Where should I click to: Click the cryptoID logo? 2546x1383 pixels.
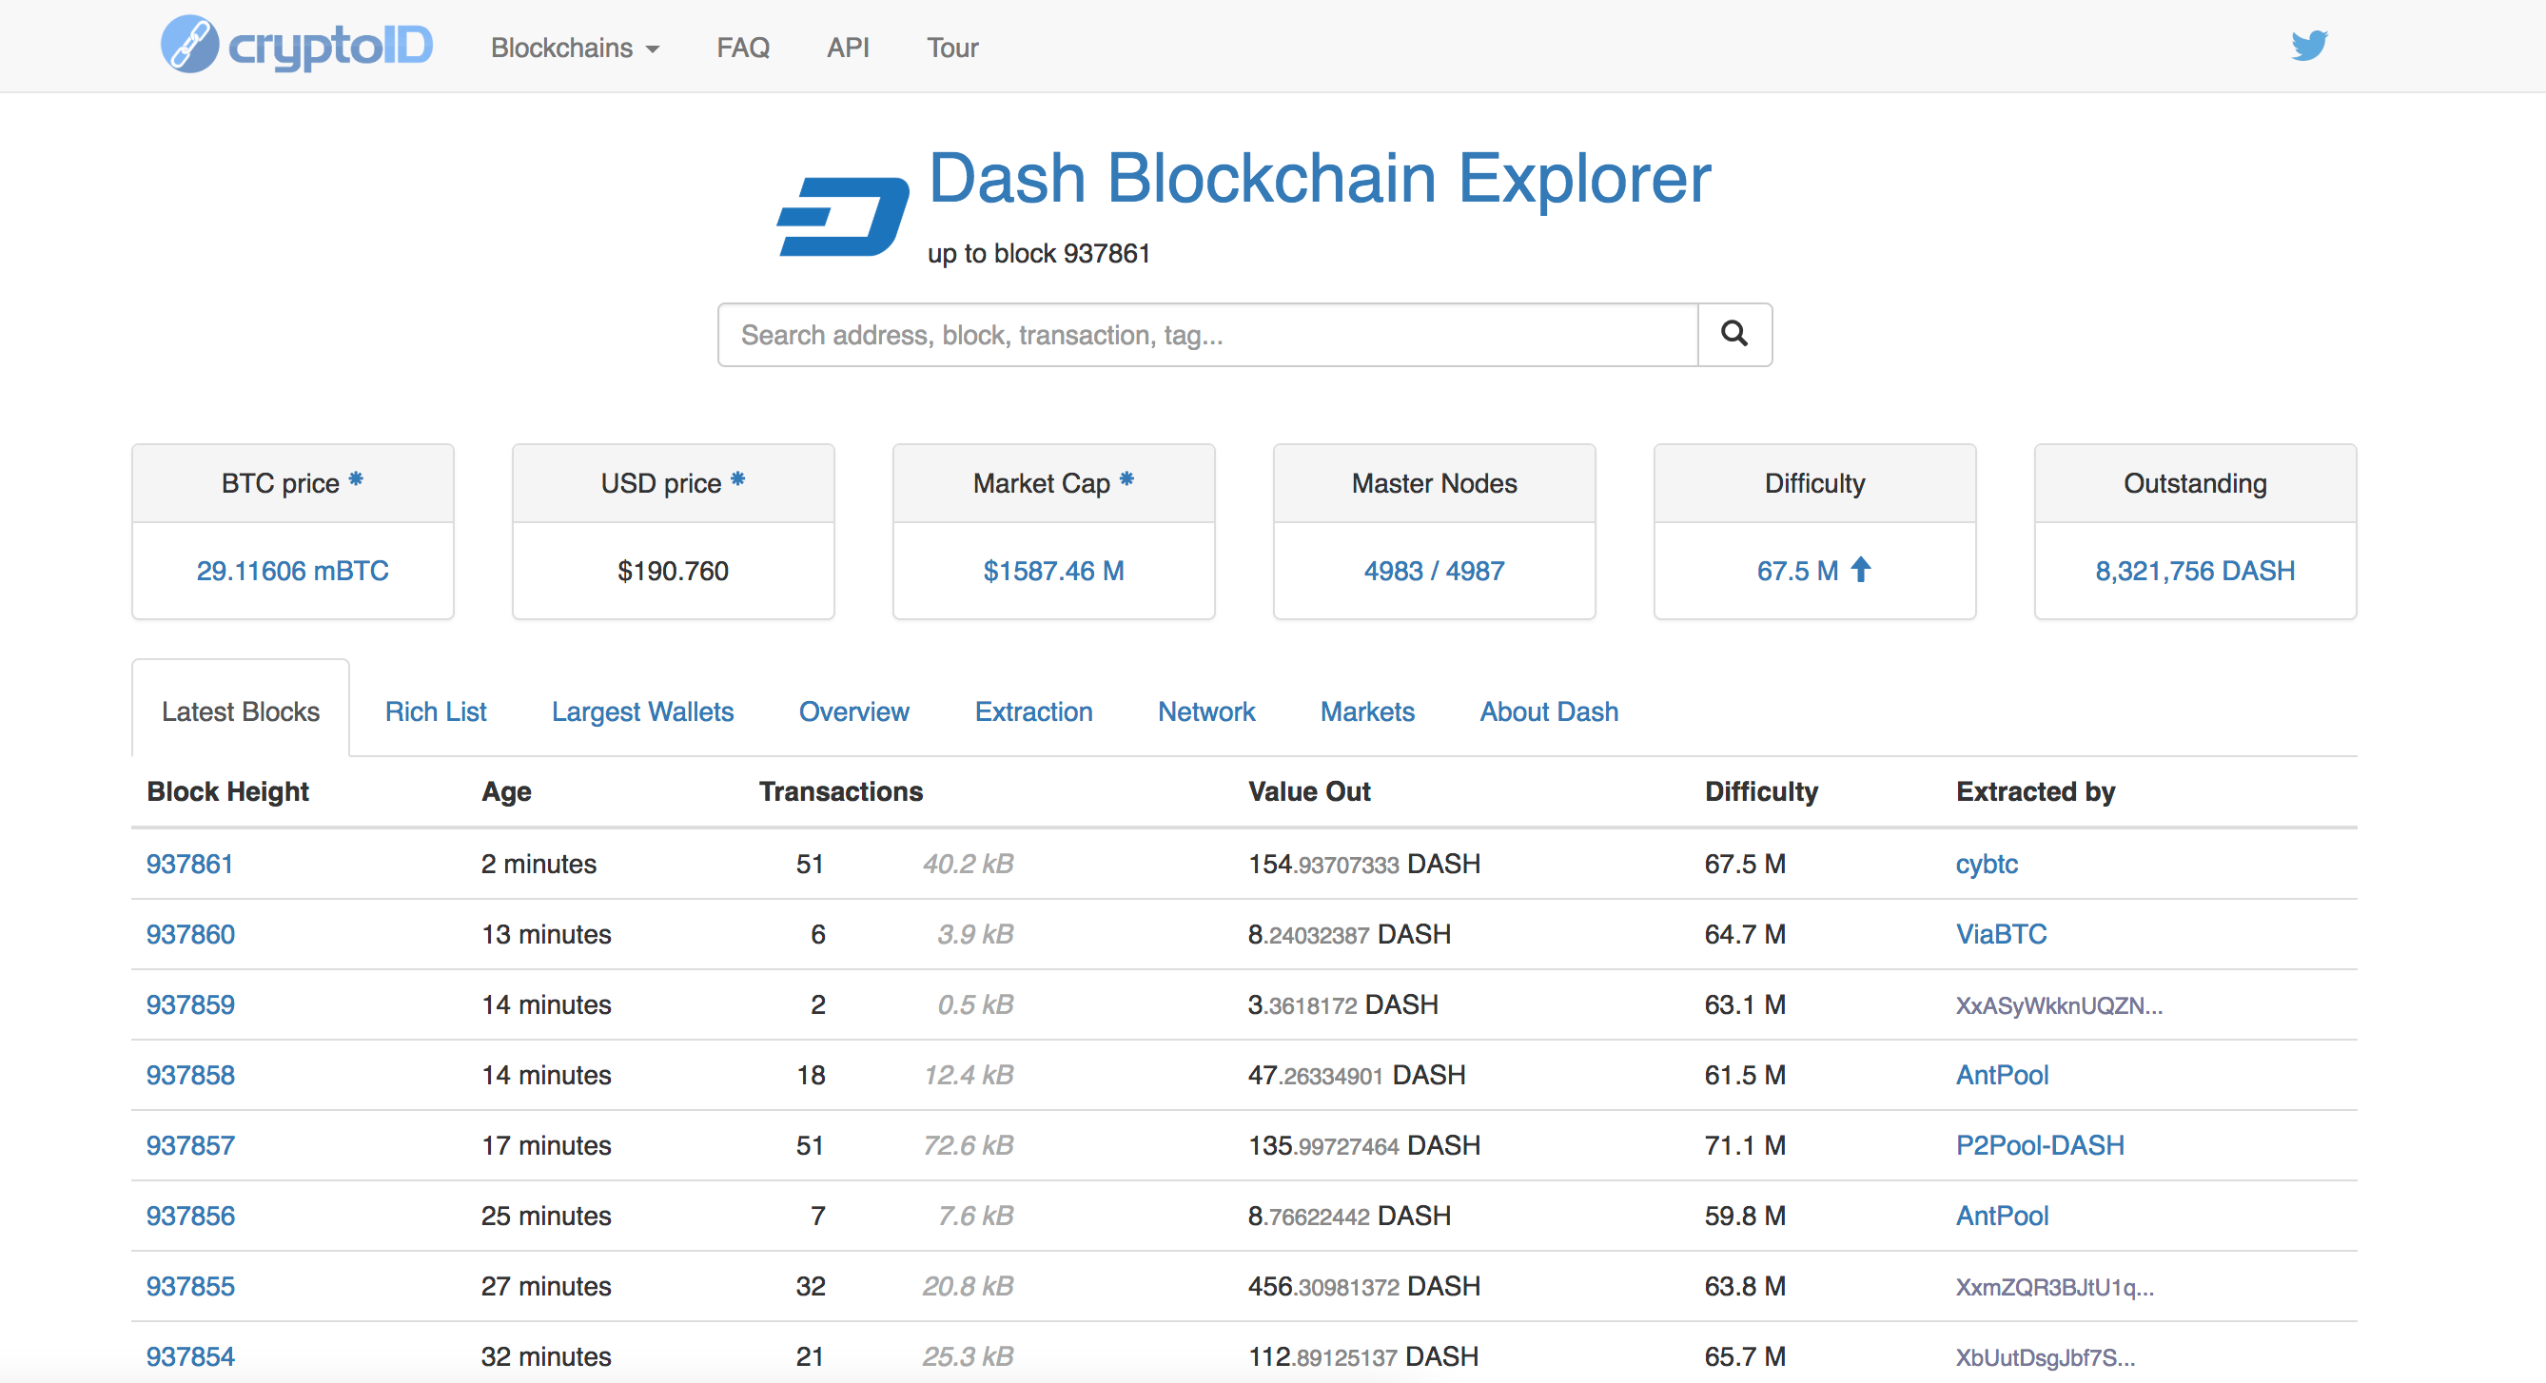click(297, 46)
